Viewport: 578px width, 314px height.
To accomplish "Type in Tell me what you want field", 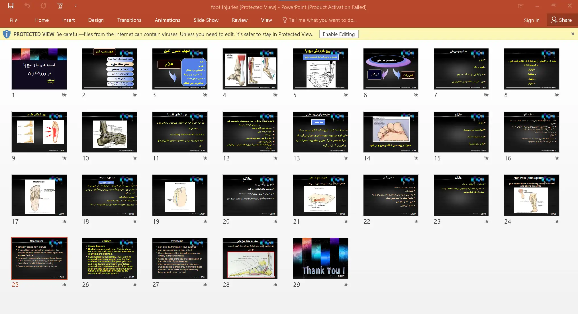I will point(322,20).
